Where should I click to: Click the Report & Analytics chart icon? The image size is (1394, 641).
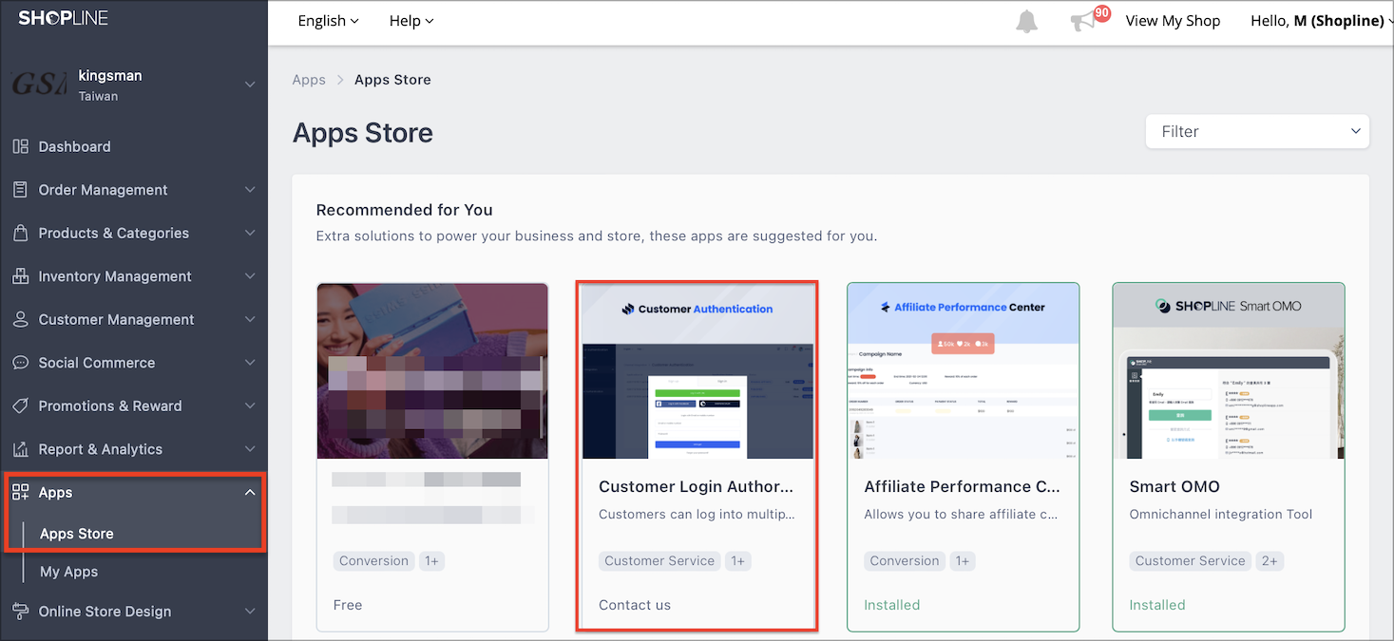[20, 449]
